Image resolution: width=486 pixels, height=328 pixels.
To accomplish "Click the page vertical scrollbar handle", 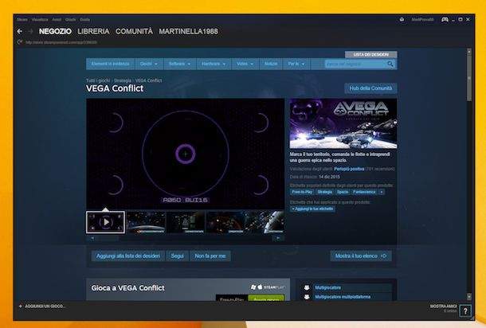I will point(469,78).
